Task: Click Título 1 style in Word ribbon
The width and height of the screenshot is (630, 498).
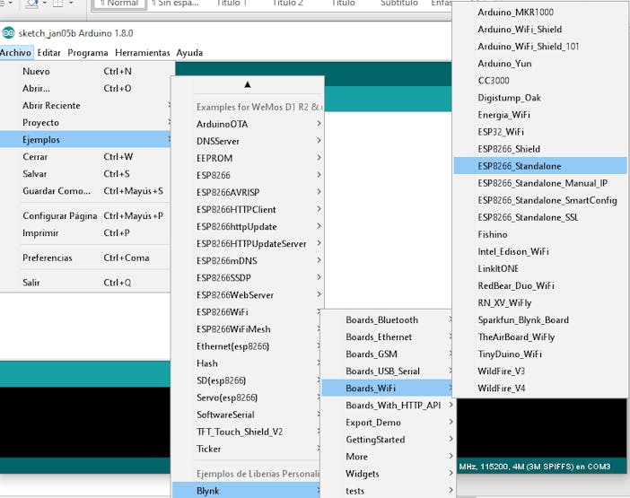Action: [232, 4]
